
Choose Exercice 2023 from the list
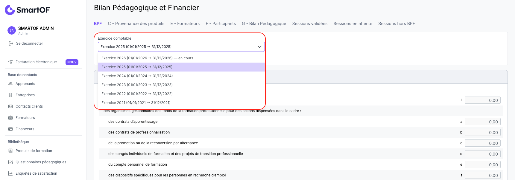coord(181,85)
